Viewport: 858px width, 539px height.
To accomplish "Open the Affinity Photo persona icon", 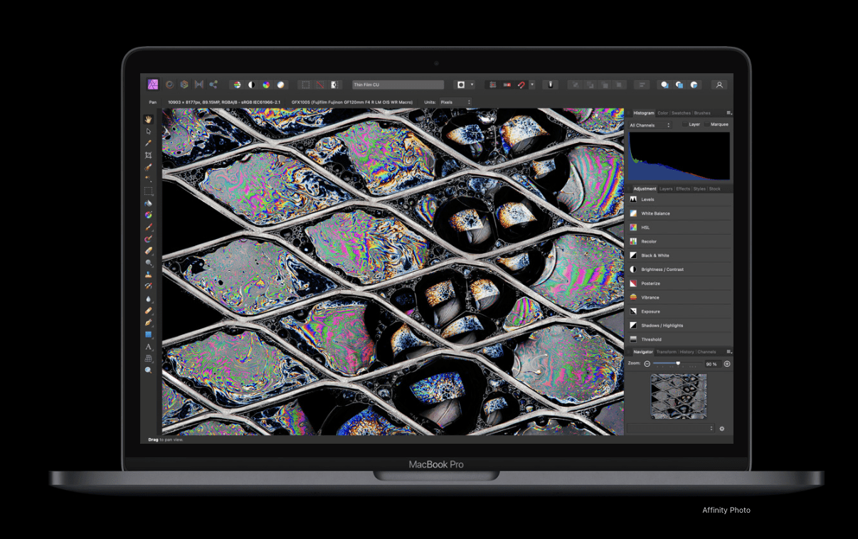I will [x=152, y=85].
